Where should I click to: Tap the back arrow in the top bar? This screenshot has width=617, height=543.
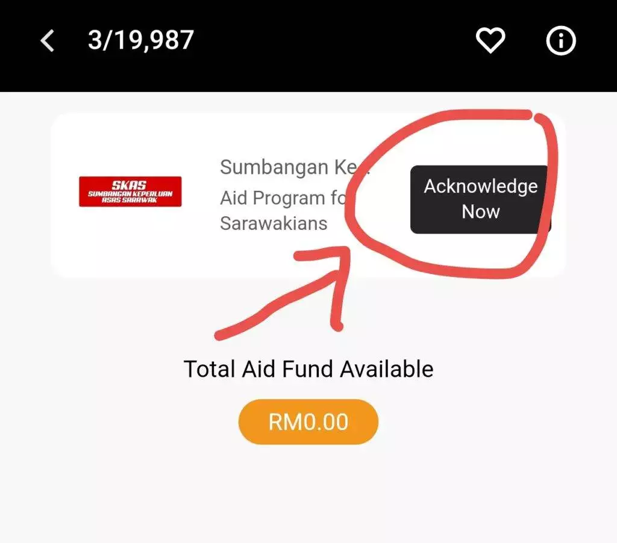point(47,41)
